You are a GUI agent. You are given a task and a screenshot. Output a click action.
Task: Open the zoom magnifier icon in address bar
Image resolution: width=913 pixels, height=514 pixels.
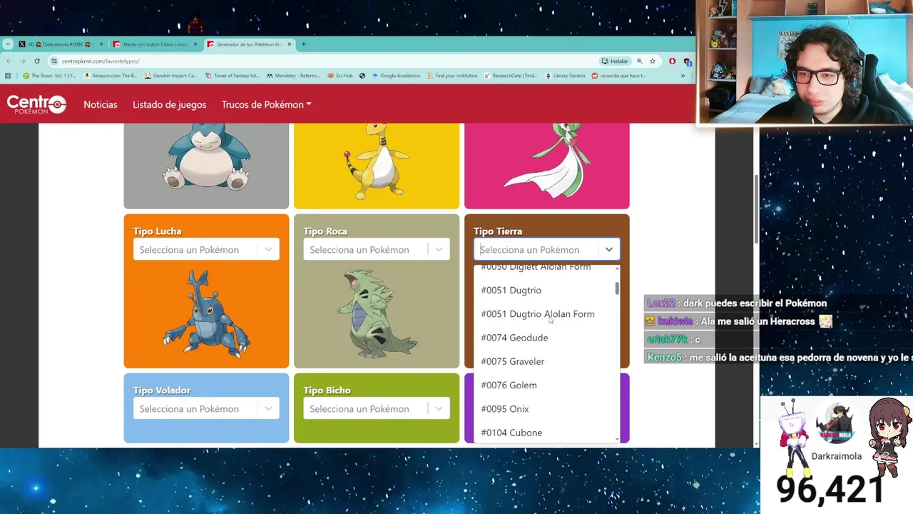click(640, 61)
